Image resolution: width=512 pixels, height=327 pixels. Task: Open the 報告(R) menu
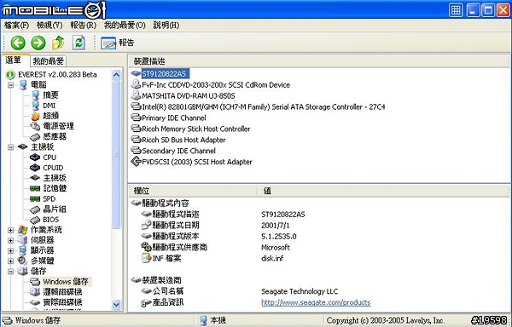pyautogui.click(x=84, y=25)
